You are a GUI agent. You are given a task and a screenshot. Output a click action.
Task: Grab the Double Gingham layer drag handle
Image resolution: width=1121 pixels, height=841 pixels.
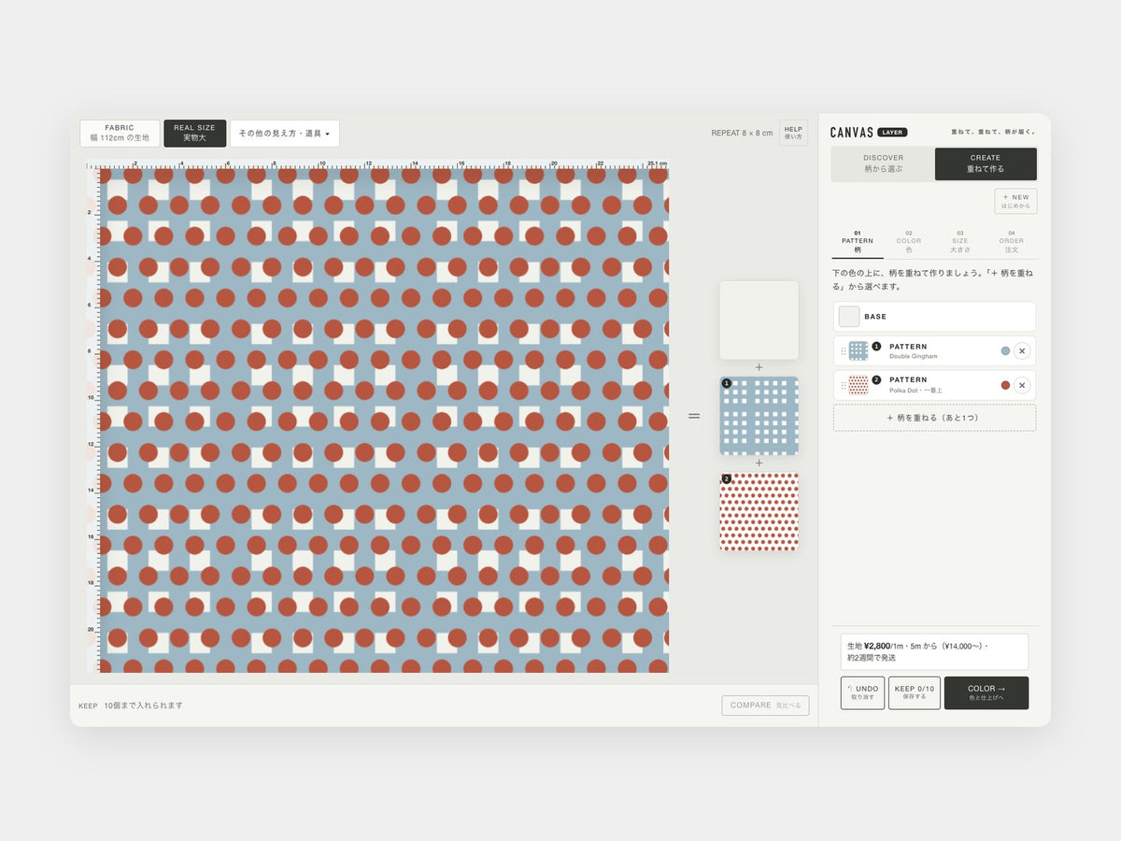pyautogui.click(x=843, y=351)
